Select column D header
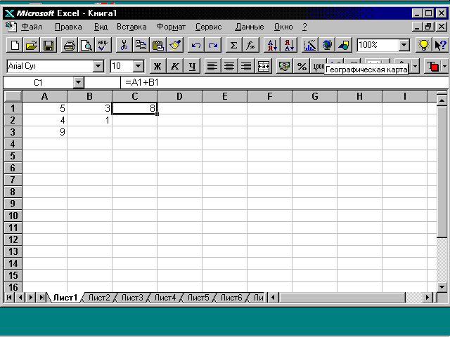 click(x=180, y=97)
